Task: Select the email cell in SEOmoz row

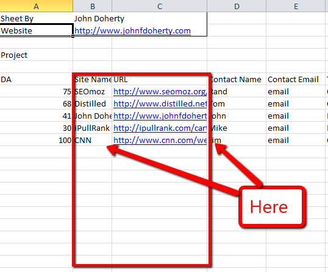Action: (x=296, y=91)
